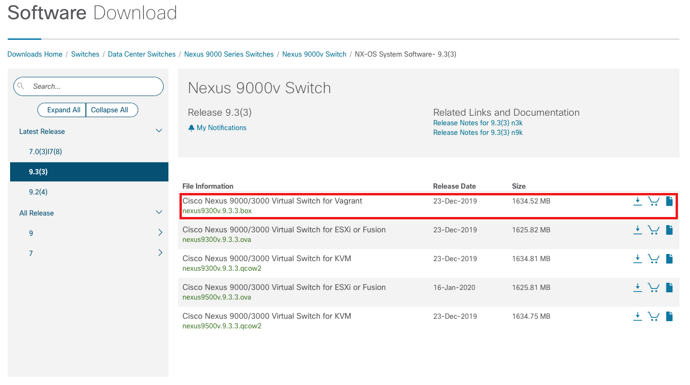Download the nexus9500v.9.3.3.ova file
The image size is (690, 385).
tap(637, 288)
